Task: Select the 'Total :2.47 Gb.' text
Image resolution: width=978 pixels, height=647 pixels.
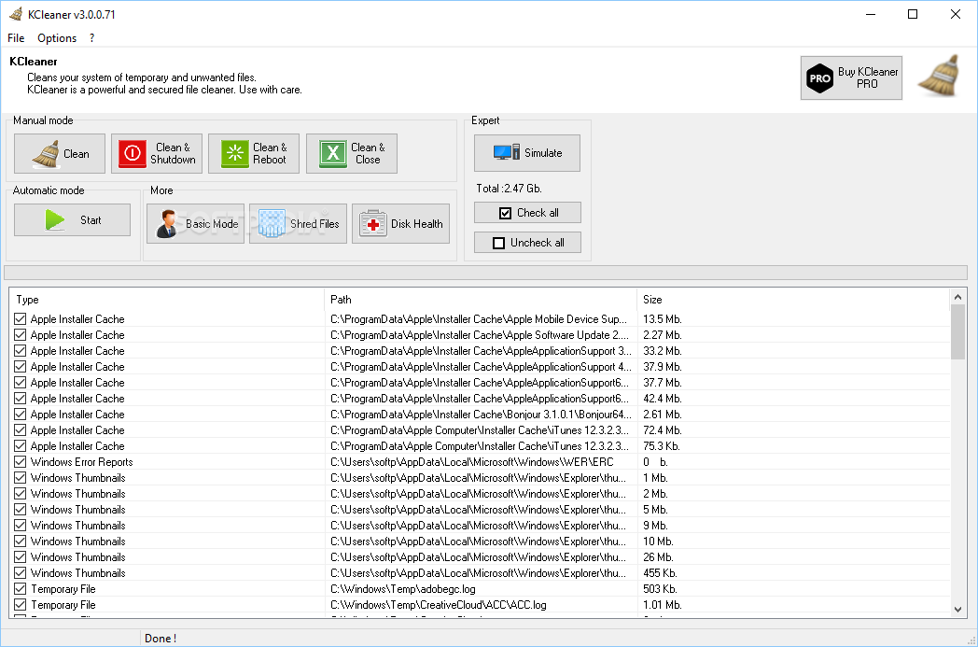Action: pyautogui.click(x=509, y=189)
